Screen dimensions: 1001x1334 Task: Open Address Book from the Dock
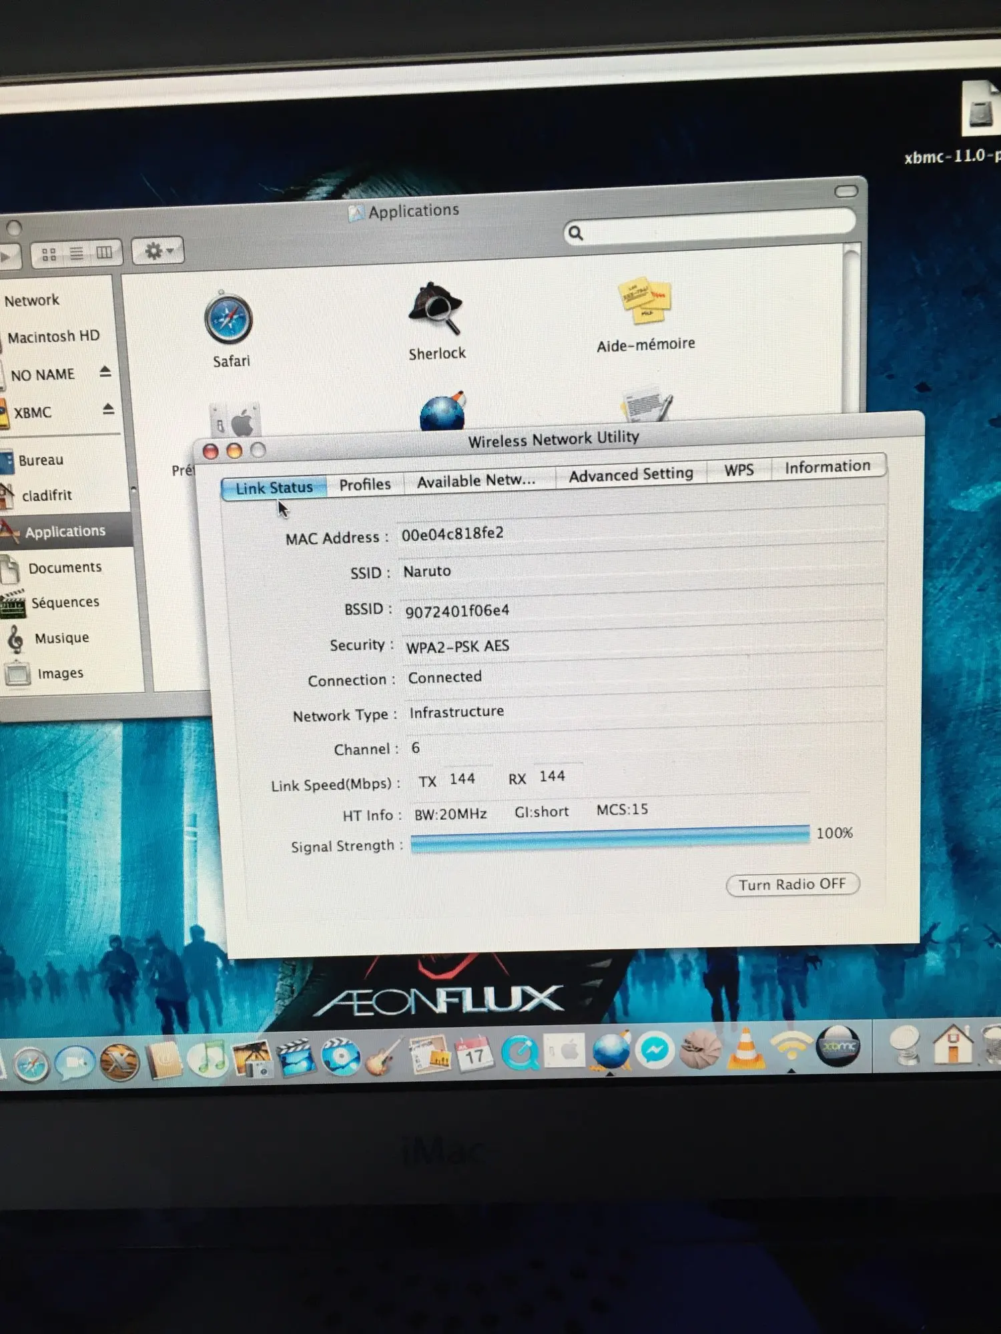coord(163,1059)
